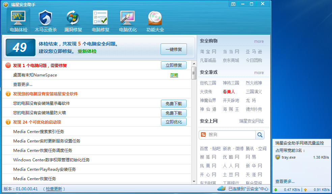Click the orange info icon beside 没有安装瑞星安全软件
Viewport: 332px width, 194px height.
(8, 94)
